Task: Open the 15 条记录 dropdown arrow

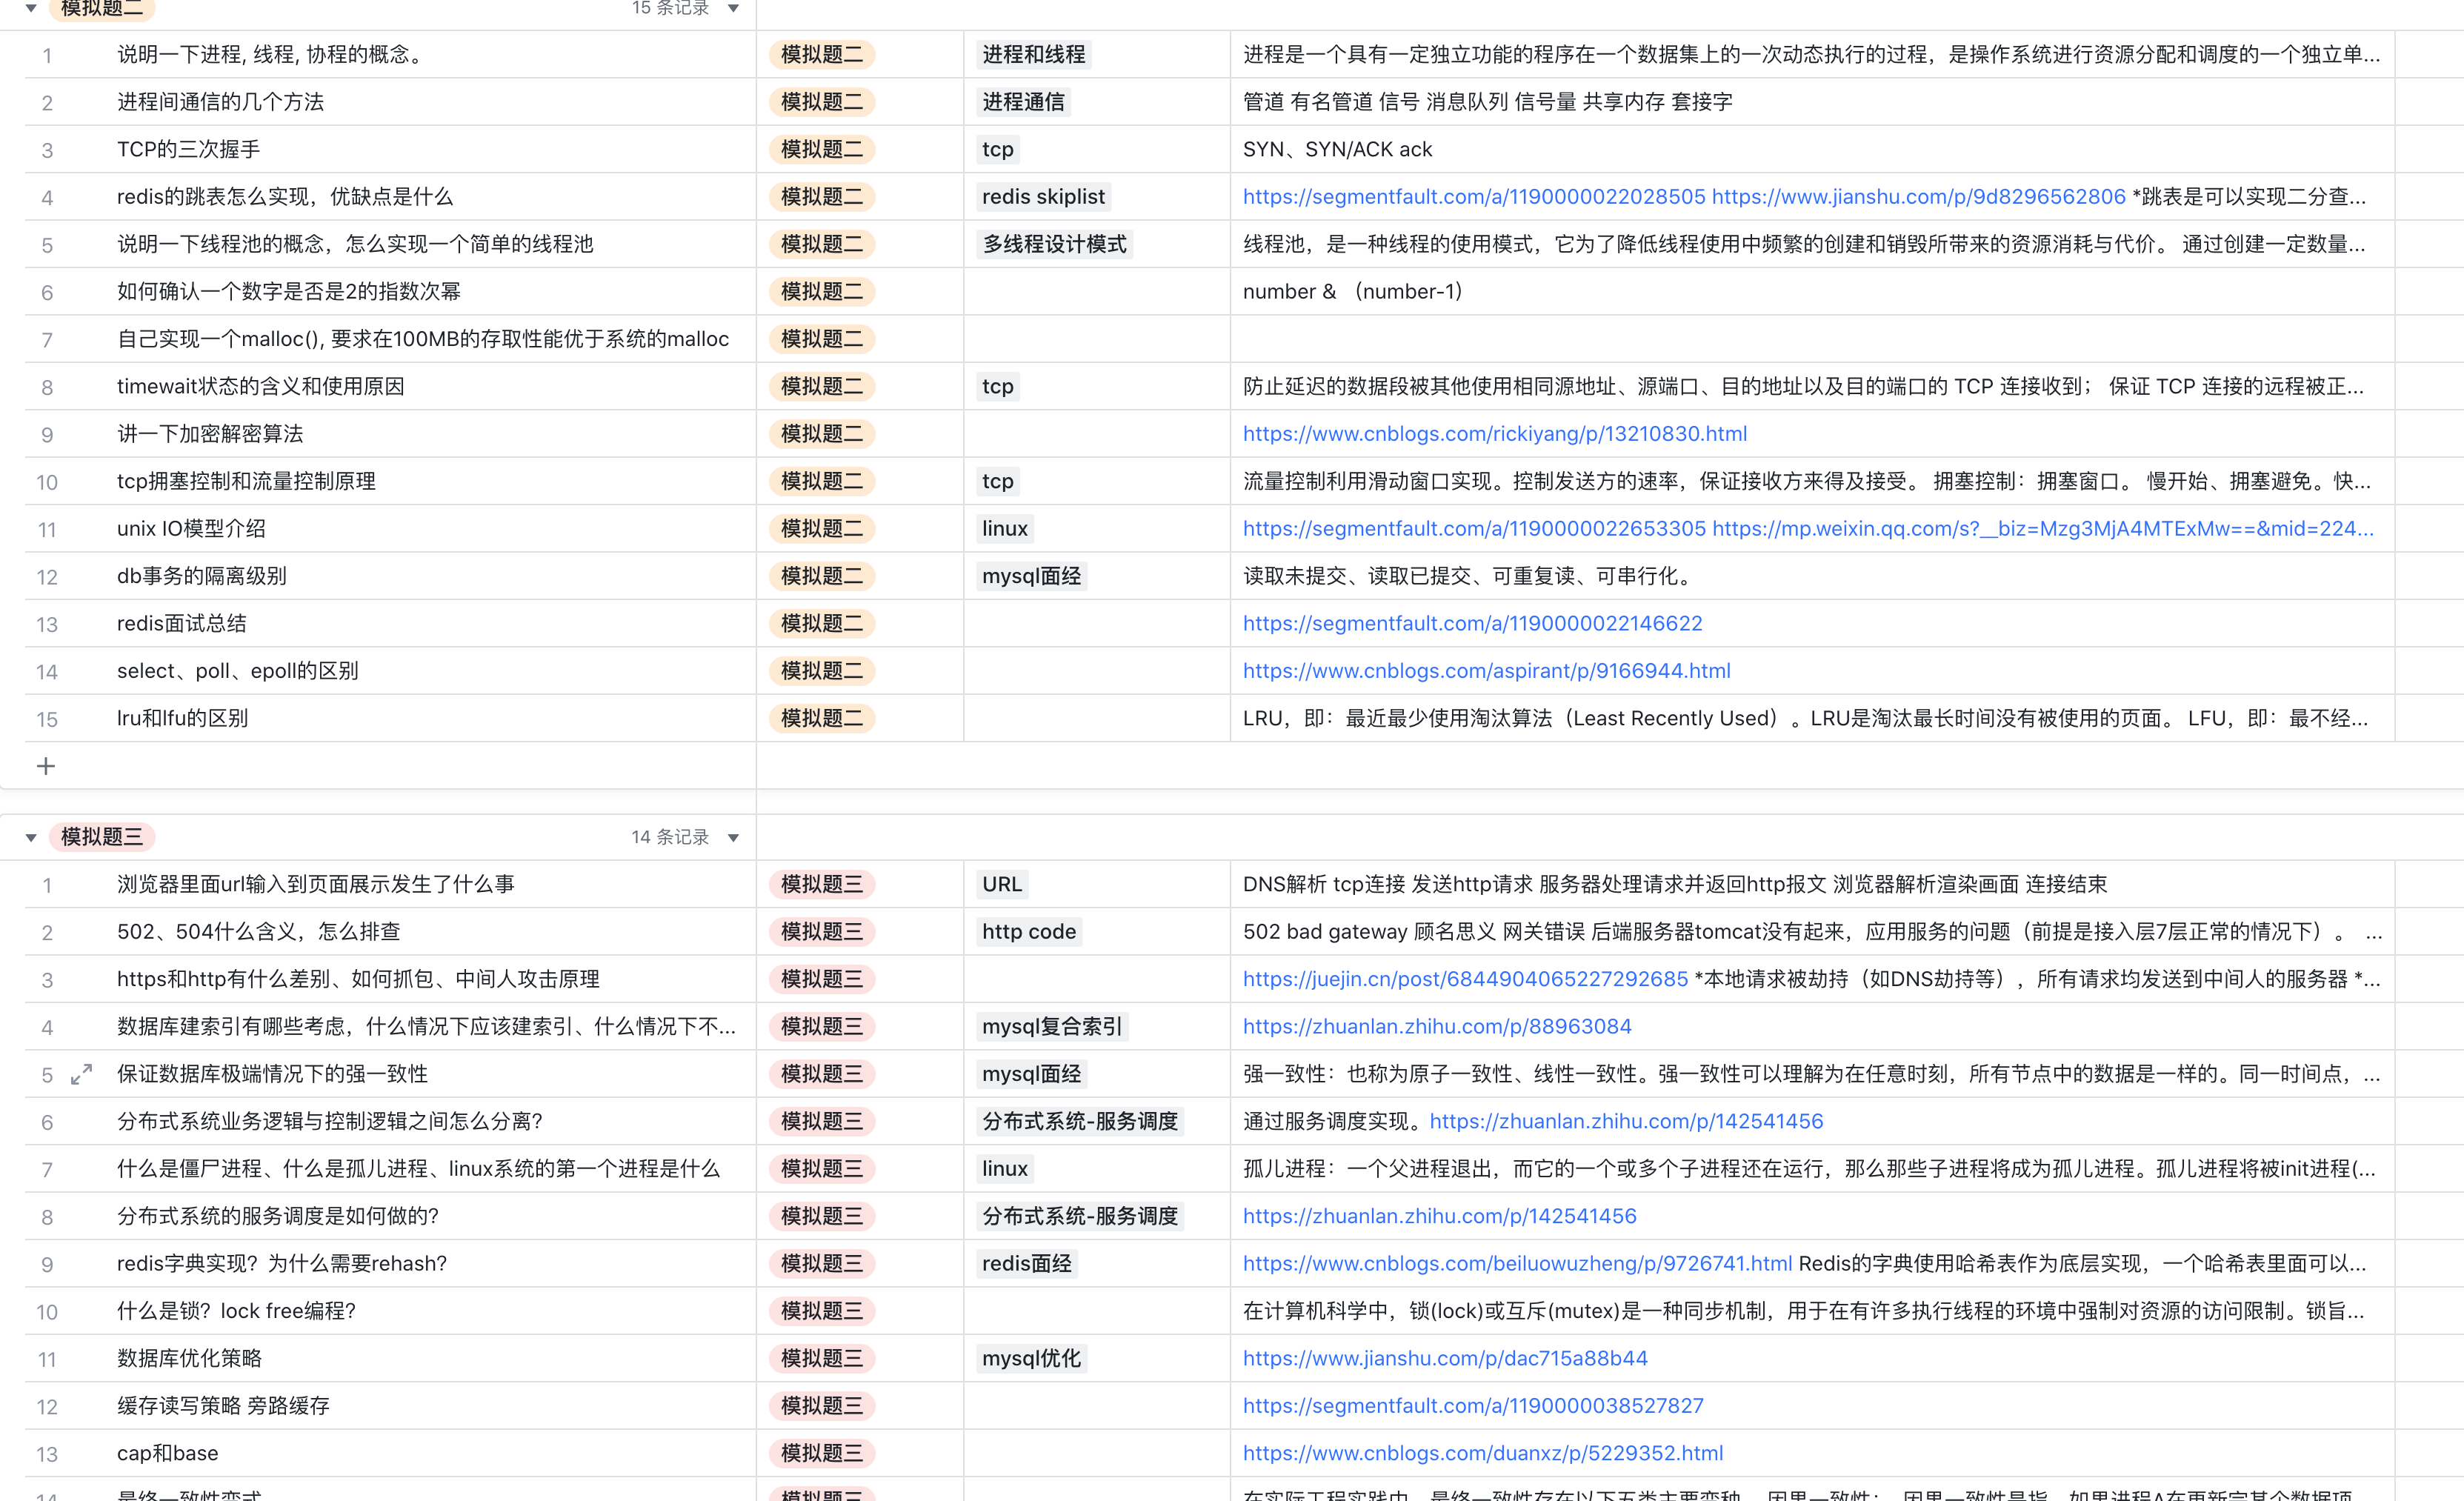Action: [x=733, y=8]
